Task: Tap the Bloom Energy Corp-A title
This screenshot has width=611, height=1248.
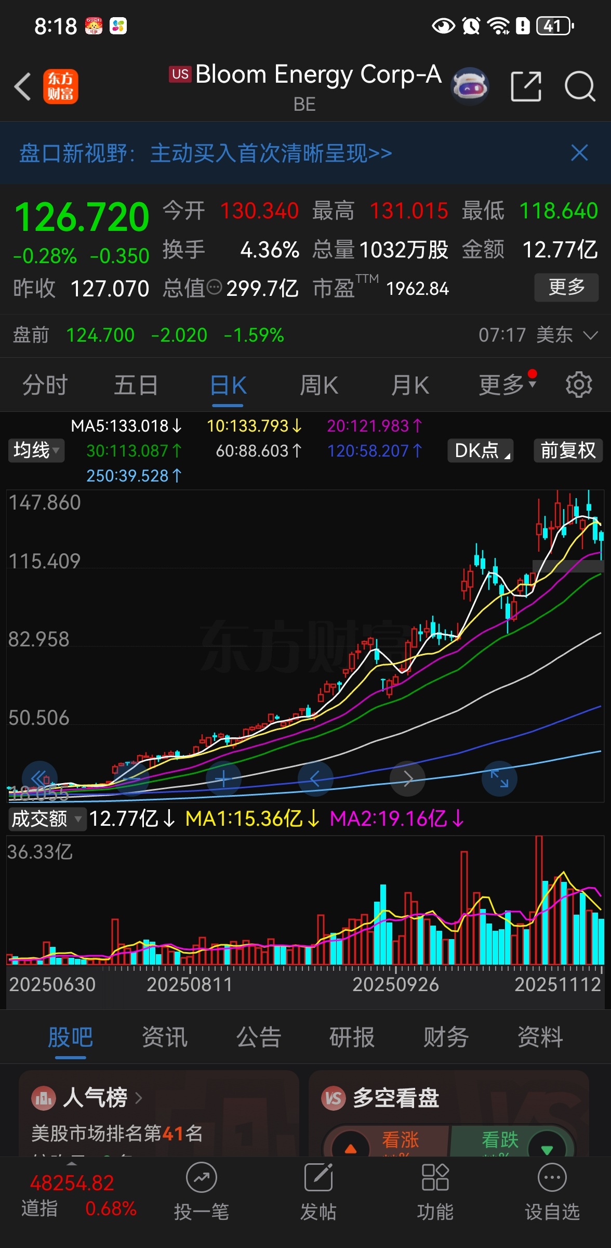Action: pos(318,74)
